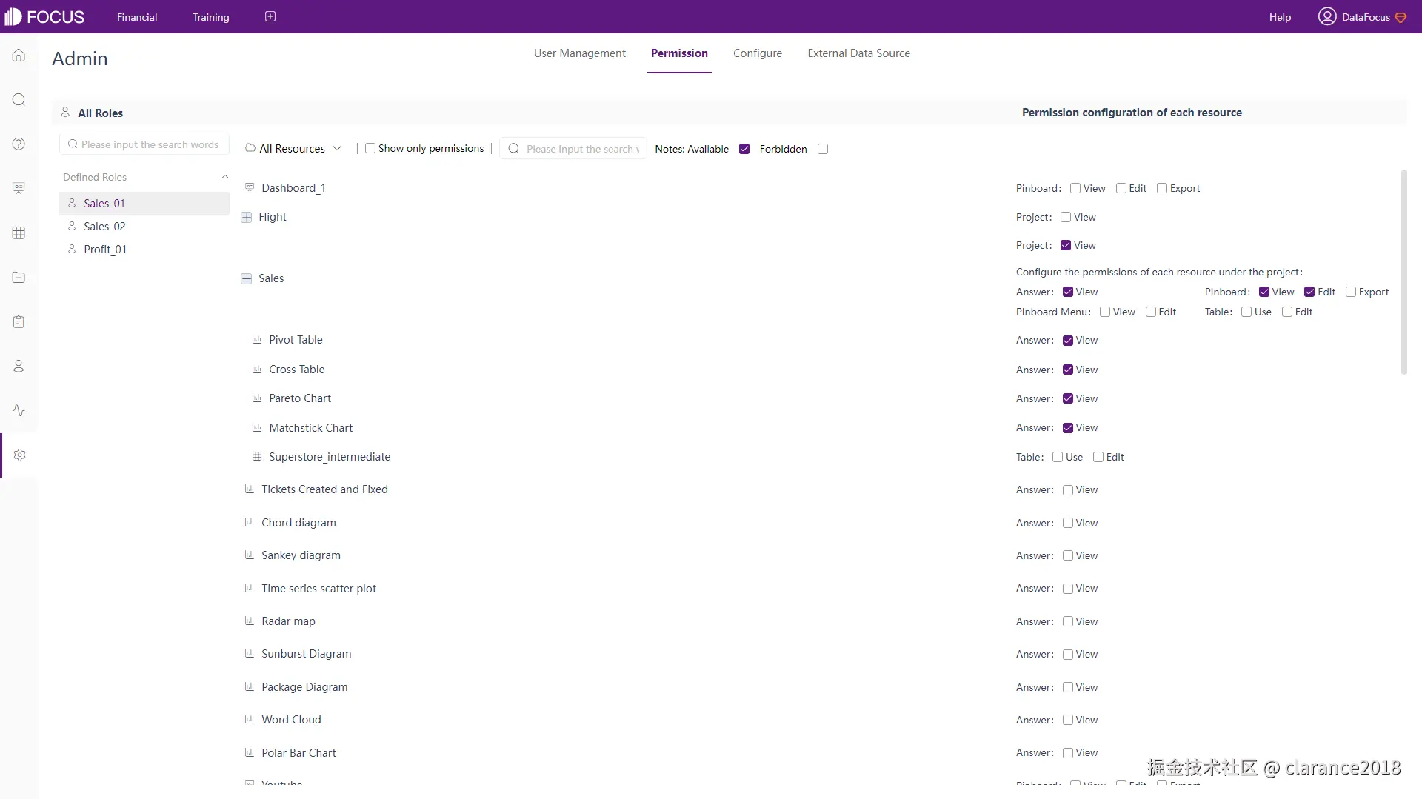Screen dimensions: 1422x799
Task: Click the resource list vertical scrollbar
Action: [1403, 273]
